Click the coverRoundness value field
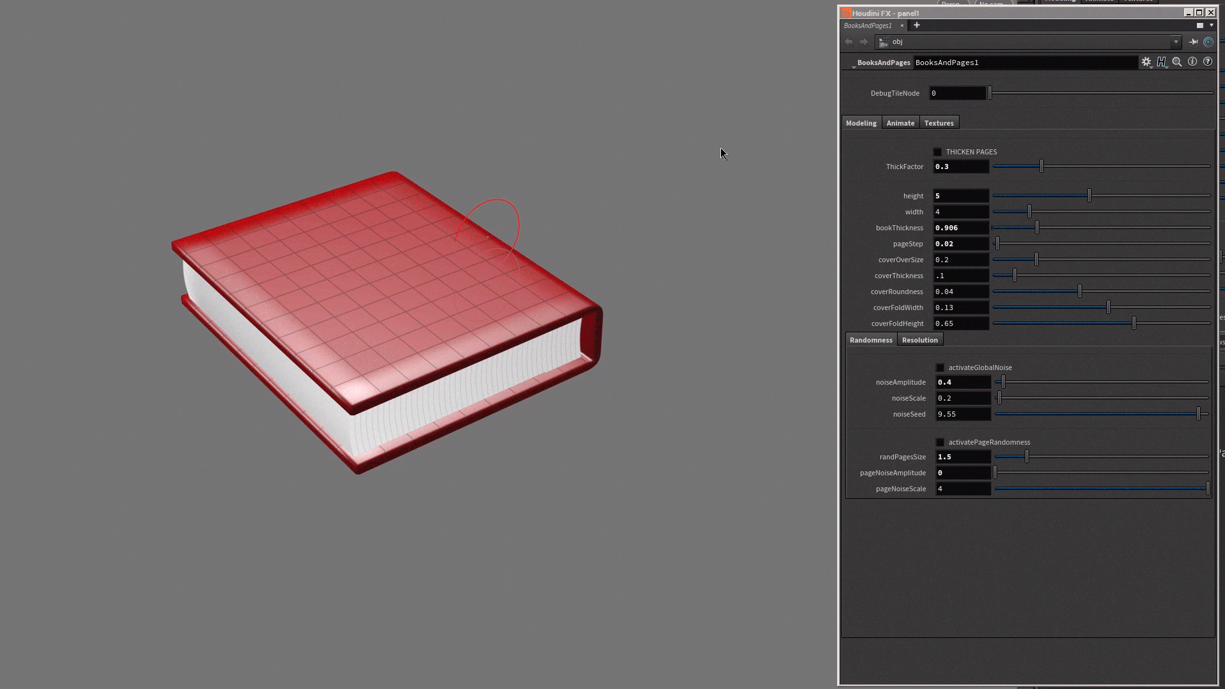 point(961,292)
